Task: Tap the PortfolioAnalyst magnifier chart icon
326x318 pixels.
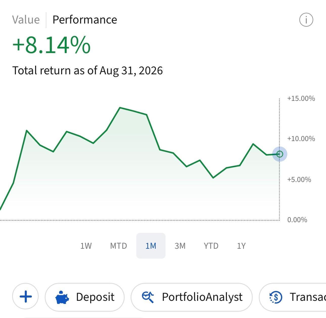Action: click(148, 297)
